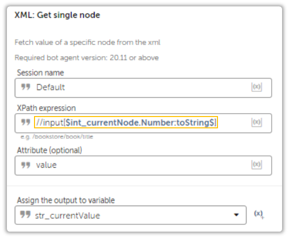
Task: Click the Attribute (optional) label
Action: coord(49,150)
